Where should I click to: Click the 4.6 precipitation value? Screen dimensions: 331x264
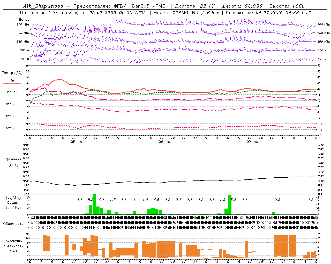coord(156,200)
